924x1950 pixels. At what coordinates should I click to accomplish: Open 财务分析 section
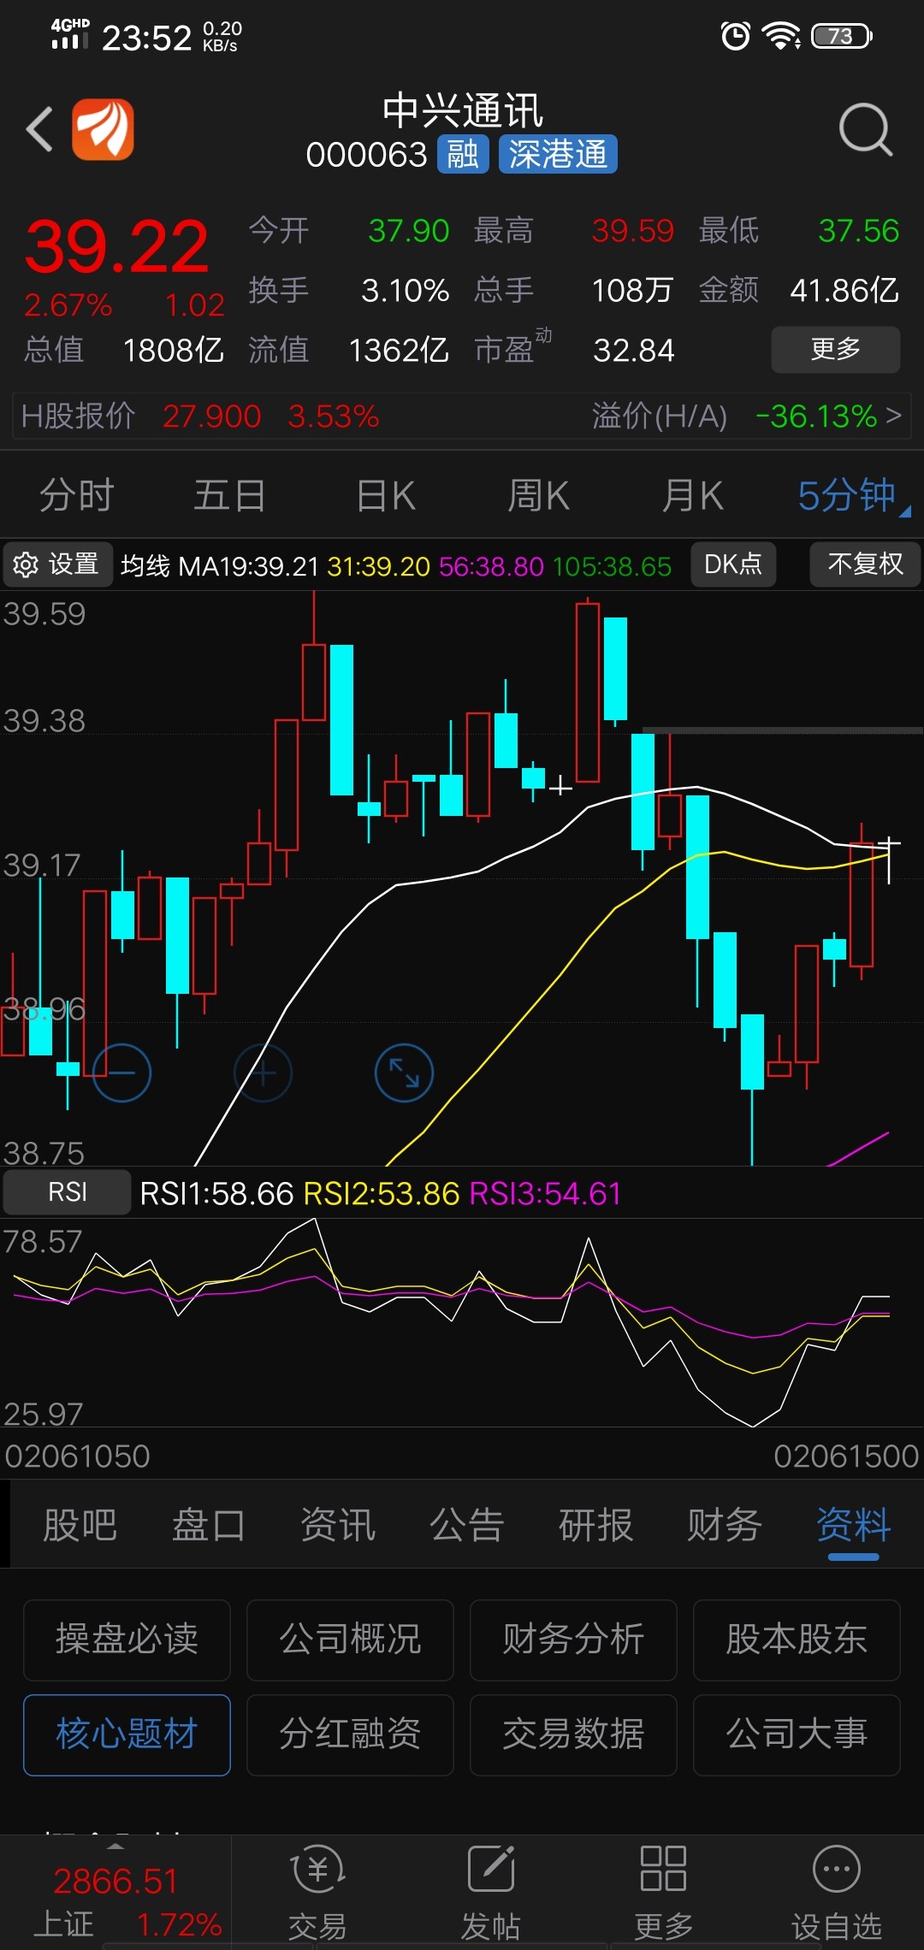[x=573, y=1640]
